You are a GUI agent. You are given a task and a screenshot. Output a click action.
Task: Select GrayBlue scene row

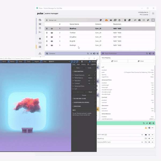click(x=100, y=37)
